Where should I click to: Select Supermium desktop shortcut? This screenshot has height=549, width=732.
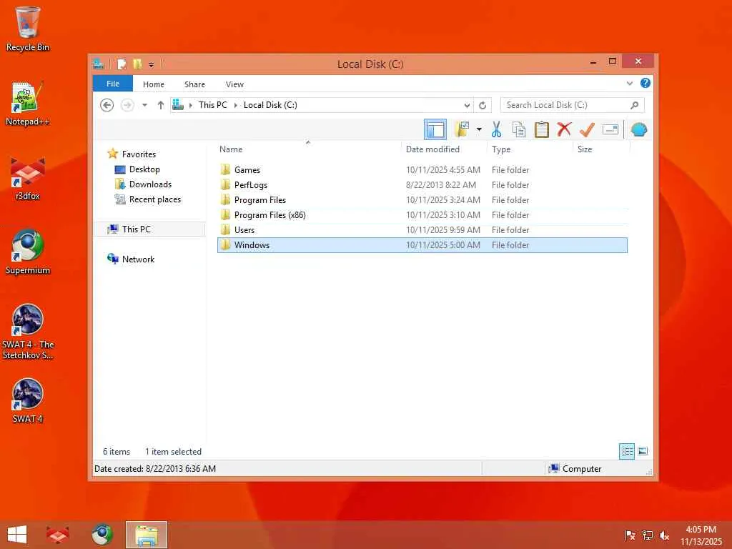point(28,252)
